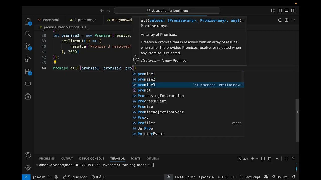321x180 pixels.
Task: Switch to the Debug Console panel tab
Action: (92, 159)
